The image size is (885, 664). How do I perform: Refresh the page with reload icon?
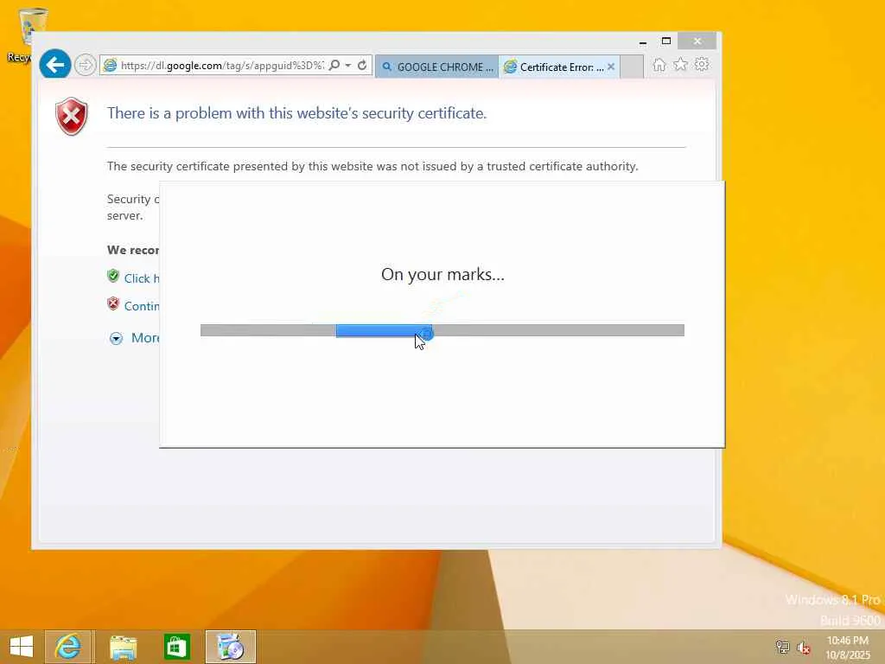(362, 66)
